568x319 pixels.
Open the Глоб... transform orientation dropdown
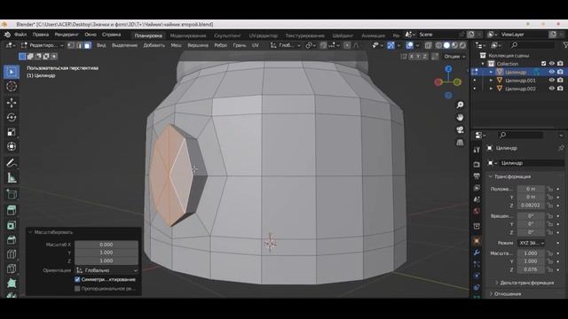point(286,45)
